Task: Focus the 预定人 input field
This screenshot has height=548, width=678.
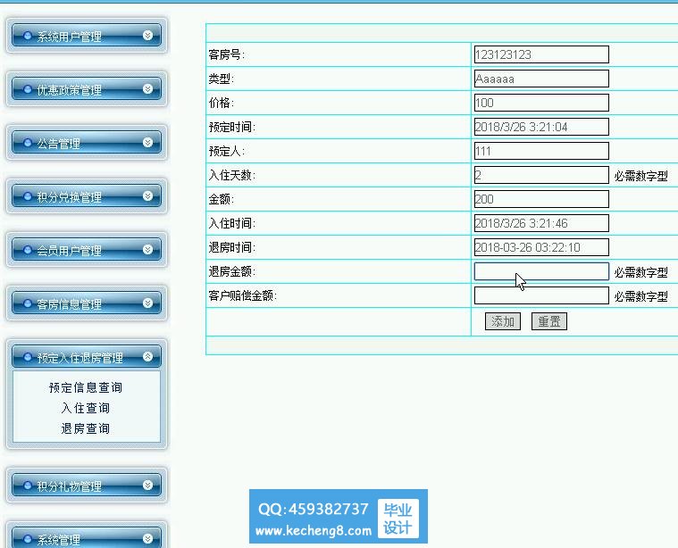Action: pos(541,151)
